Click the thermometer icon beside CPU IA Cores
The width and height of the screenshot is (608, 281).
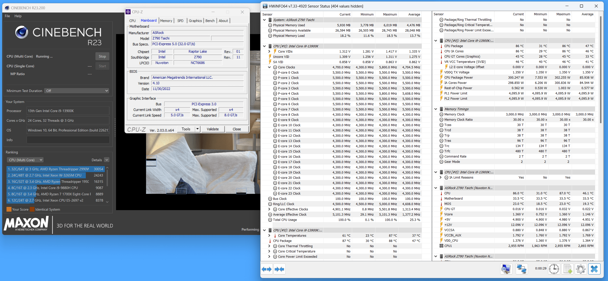click(x=441, y=51)
